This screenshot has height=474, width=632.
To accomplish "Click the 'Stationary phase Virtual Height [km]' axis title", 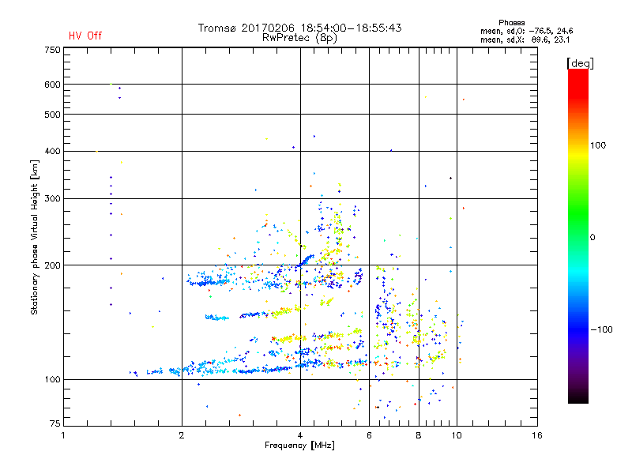I will (35, 237).
